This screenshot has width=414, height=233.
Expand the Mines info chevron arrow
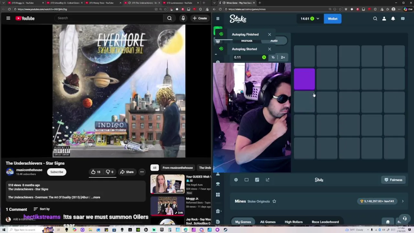pos(403,201)
